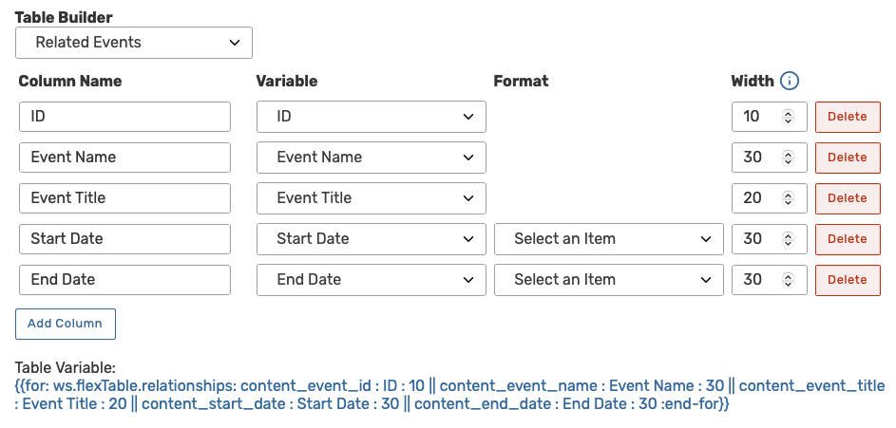Click the Add Column button

pyautogui.click(x=66, y=324)
